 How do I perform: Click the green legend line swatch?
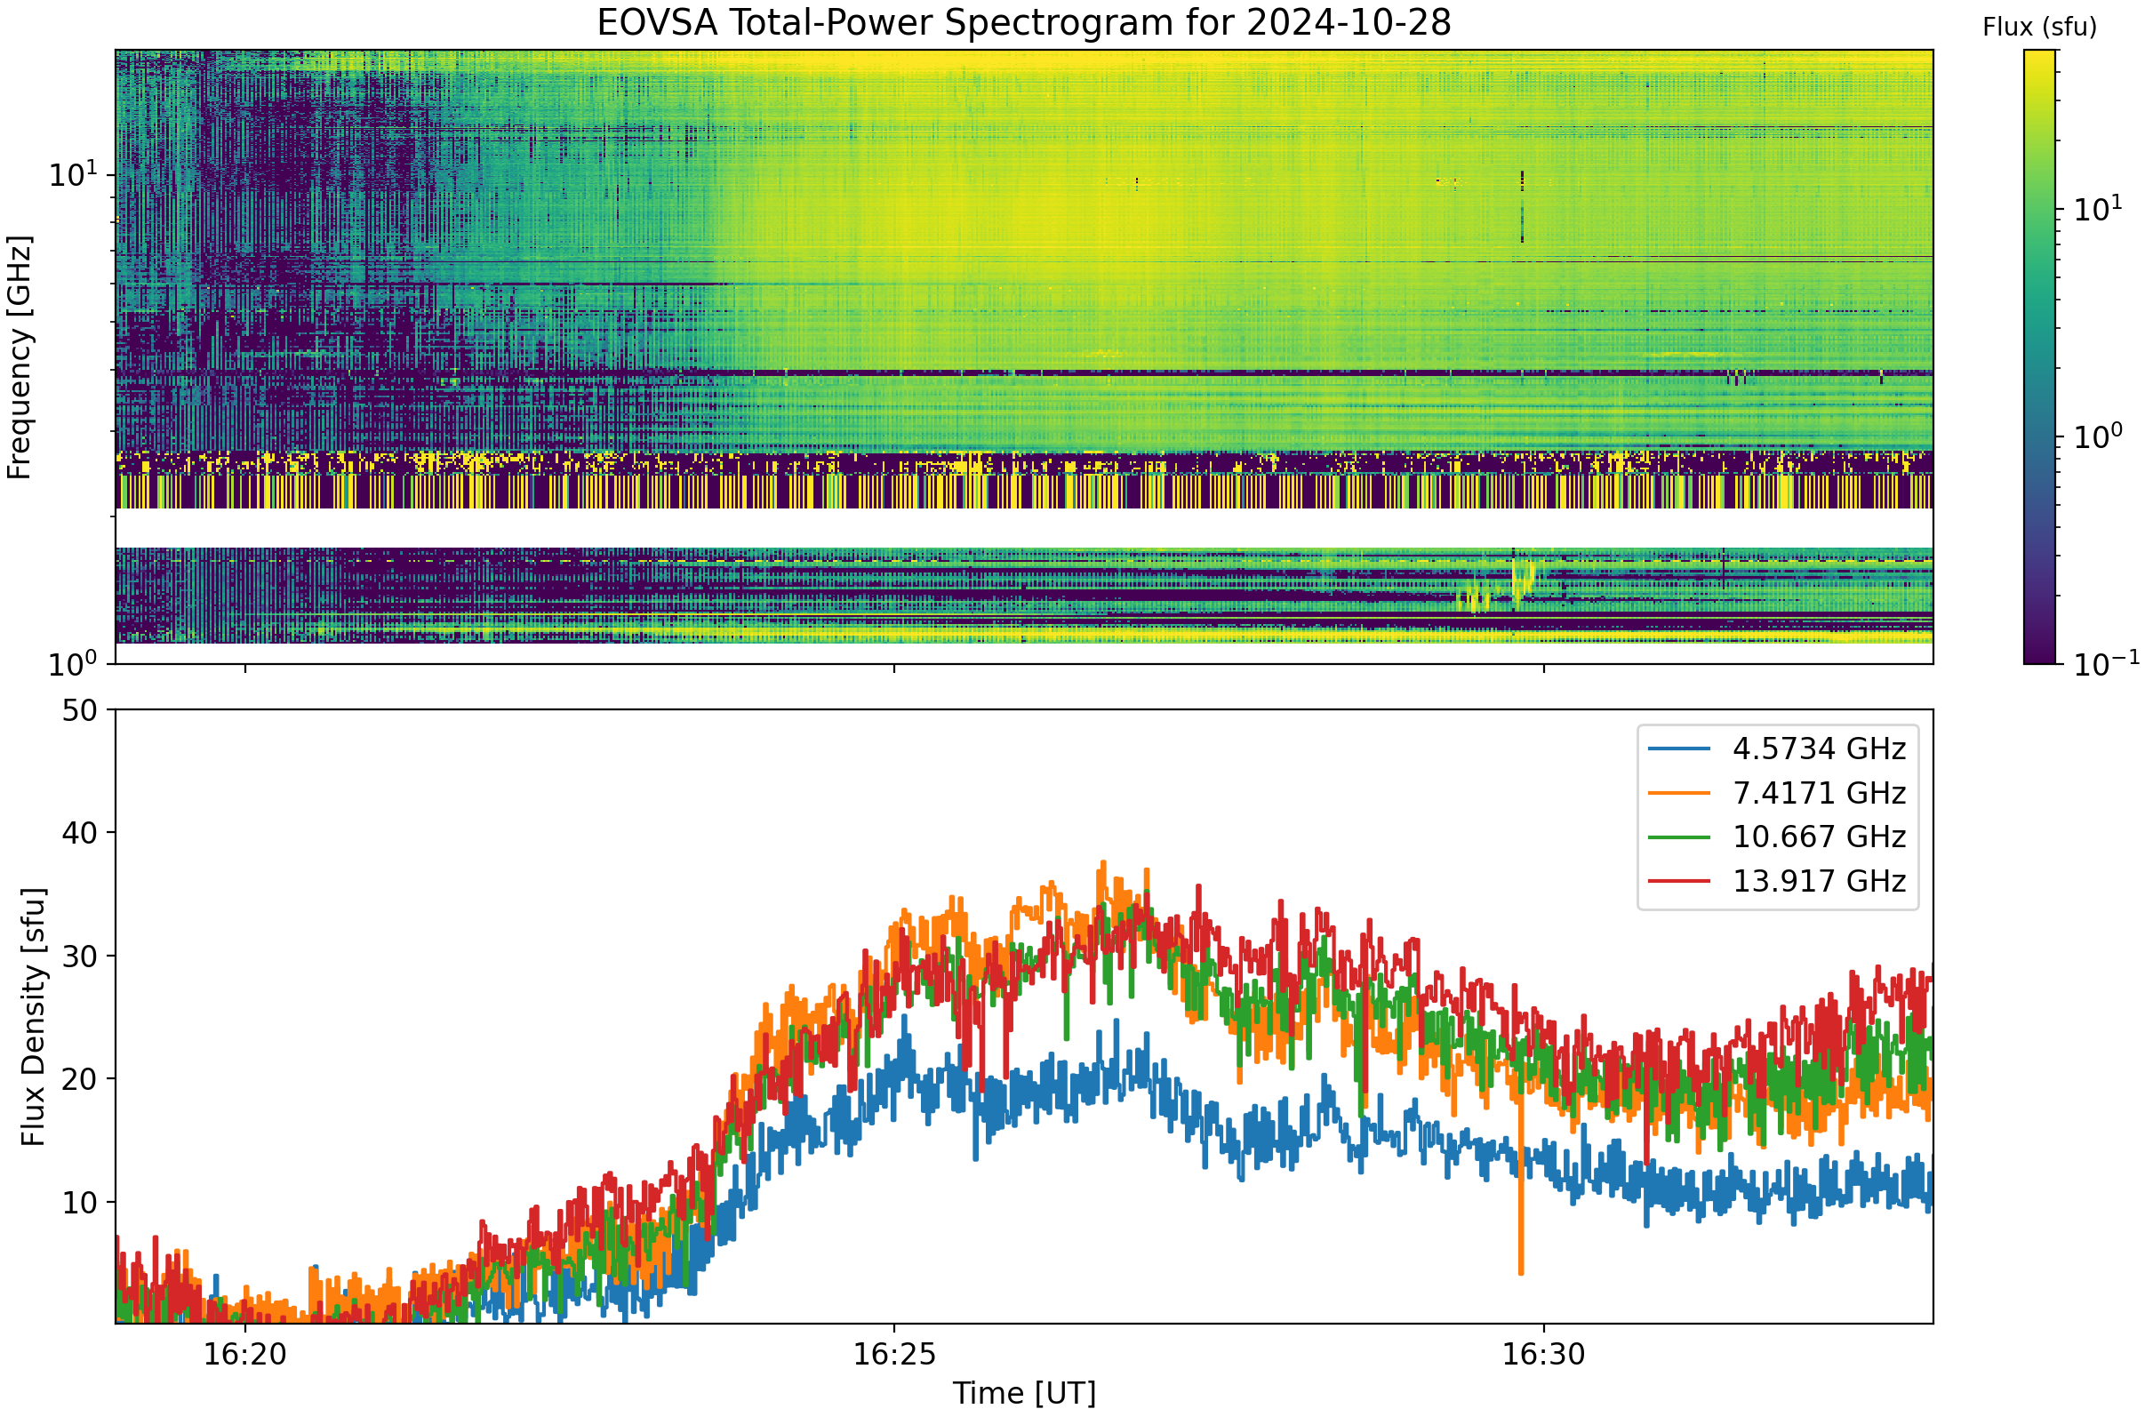click(1679, 837)
